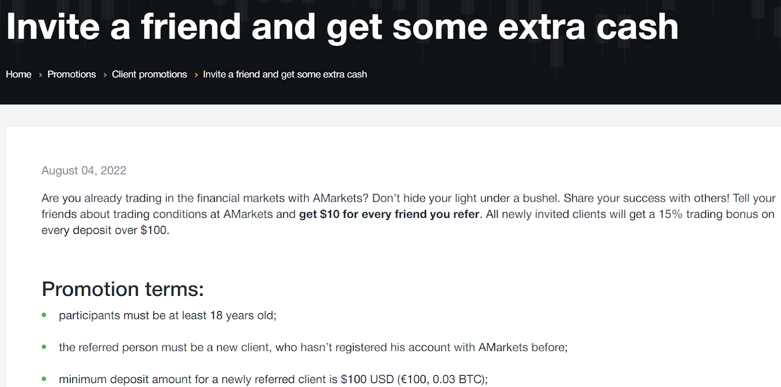781x387 pixels.
Task: Click the 'August 04, 2022' date text
Action: click(x=84, y=171)
